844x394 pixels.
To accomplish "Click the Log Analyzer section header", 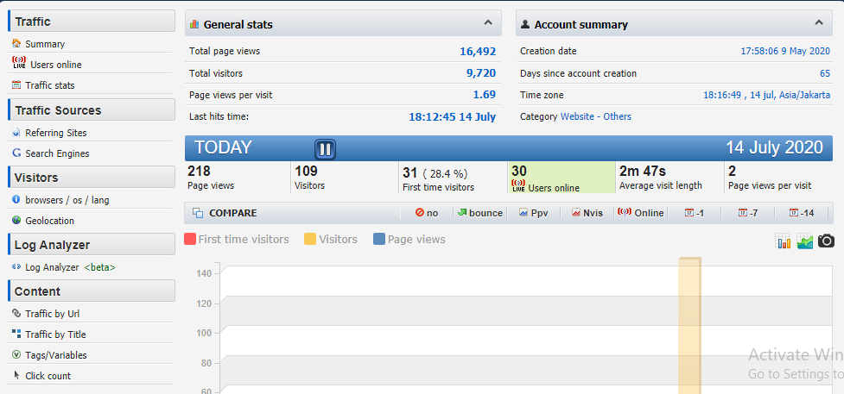I will click(92, 244).
